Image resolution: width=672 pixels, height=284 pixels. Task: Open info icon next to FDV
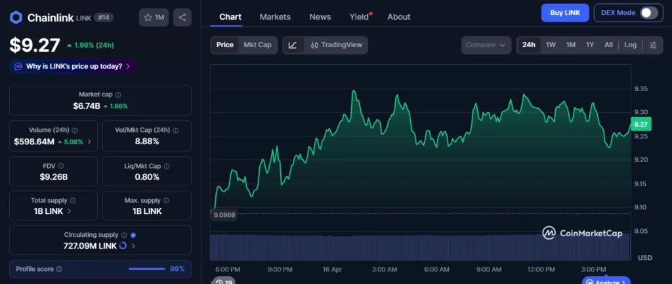[x=61, y=166]
